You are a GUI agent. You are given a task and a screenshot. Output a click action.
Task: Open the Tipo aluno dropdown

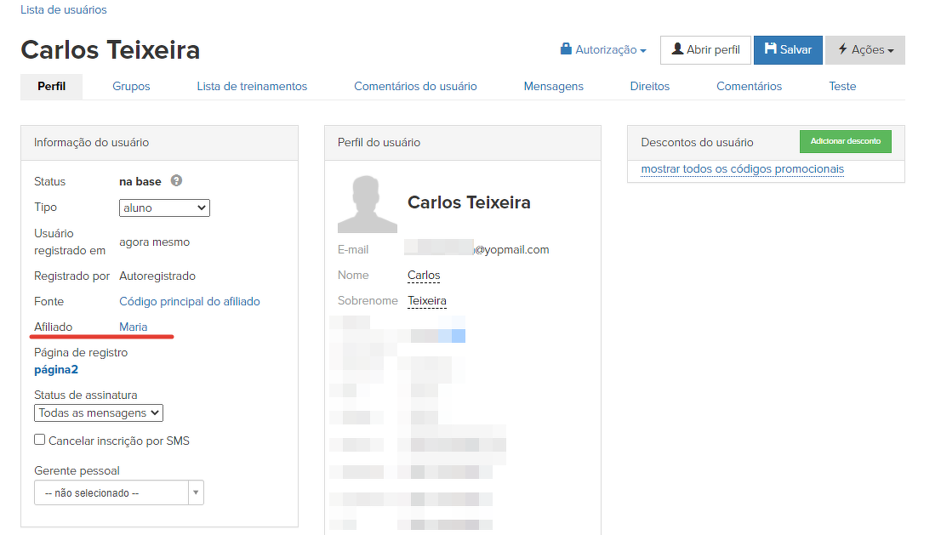[164, 208]
